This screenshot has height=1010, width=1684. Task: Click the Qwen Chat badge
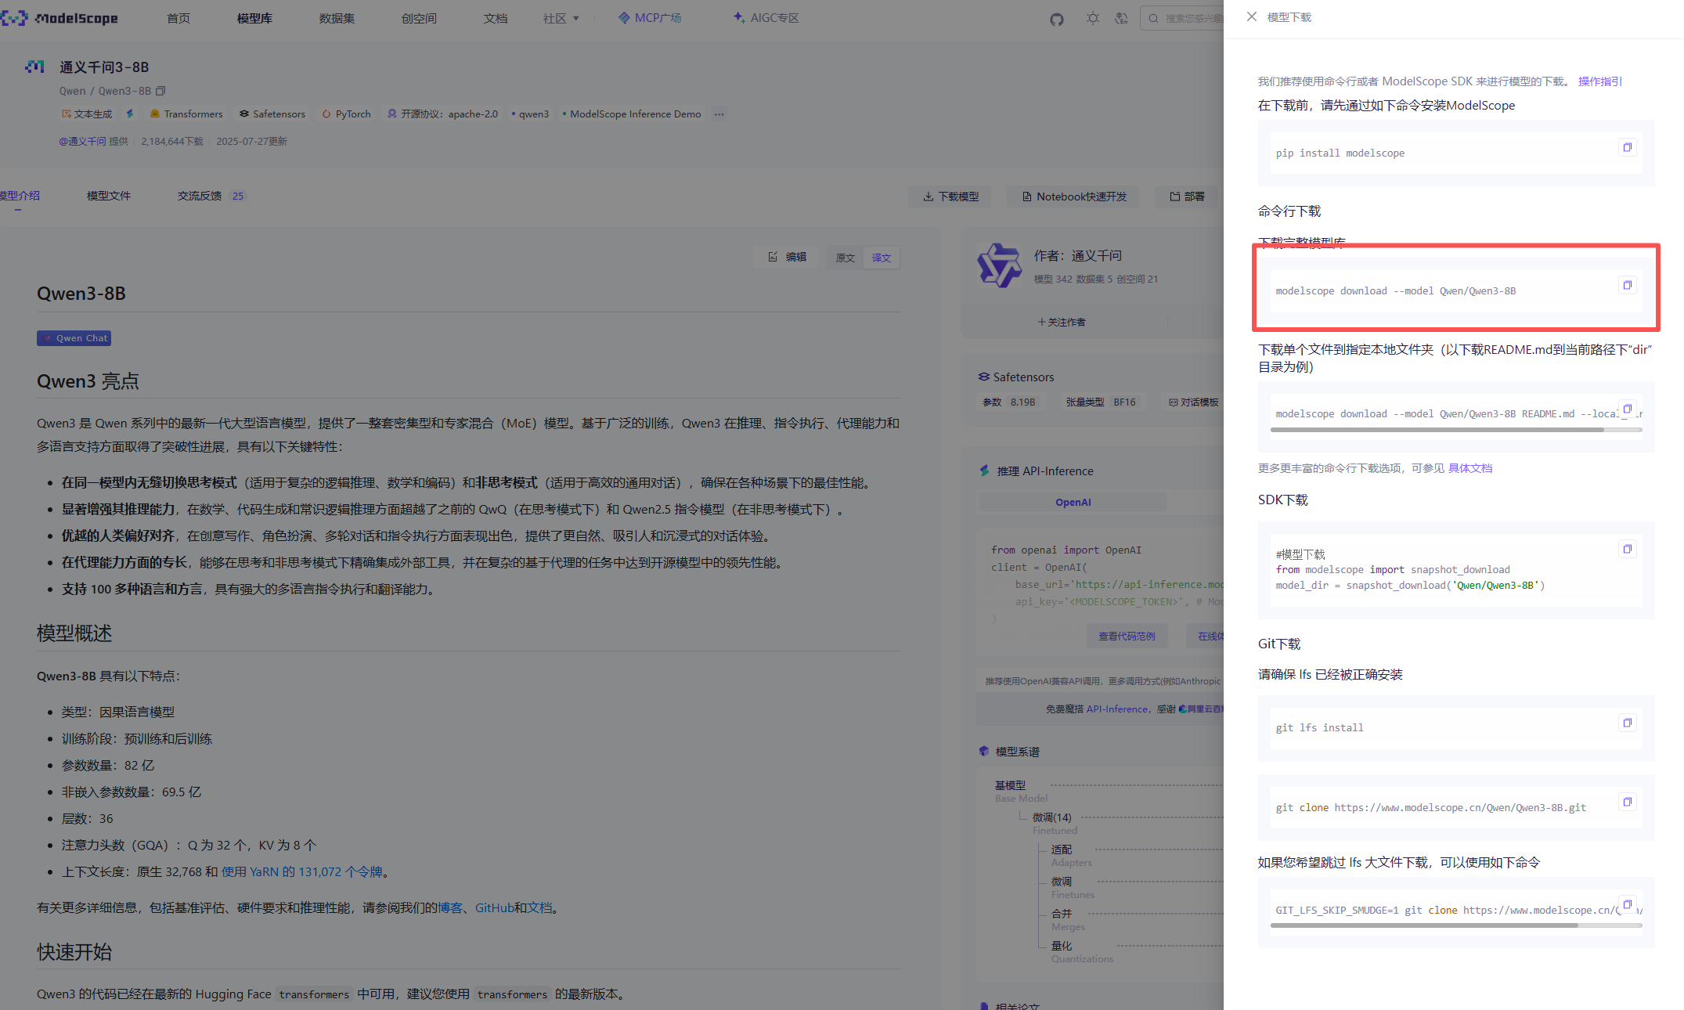(74, 338)
